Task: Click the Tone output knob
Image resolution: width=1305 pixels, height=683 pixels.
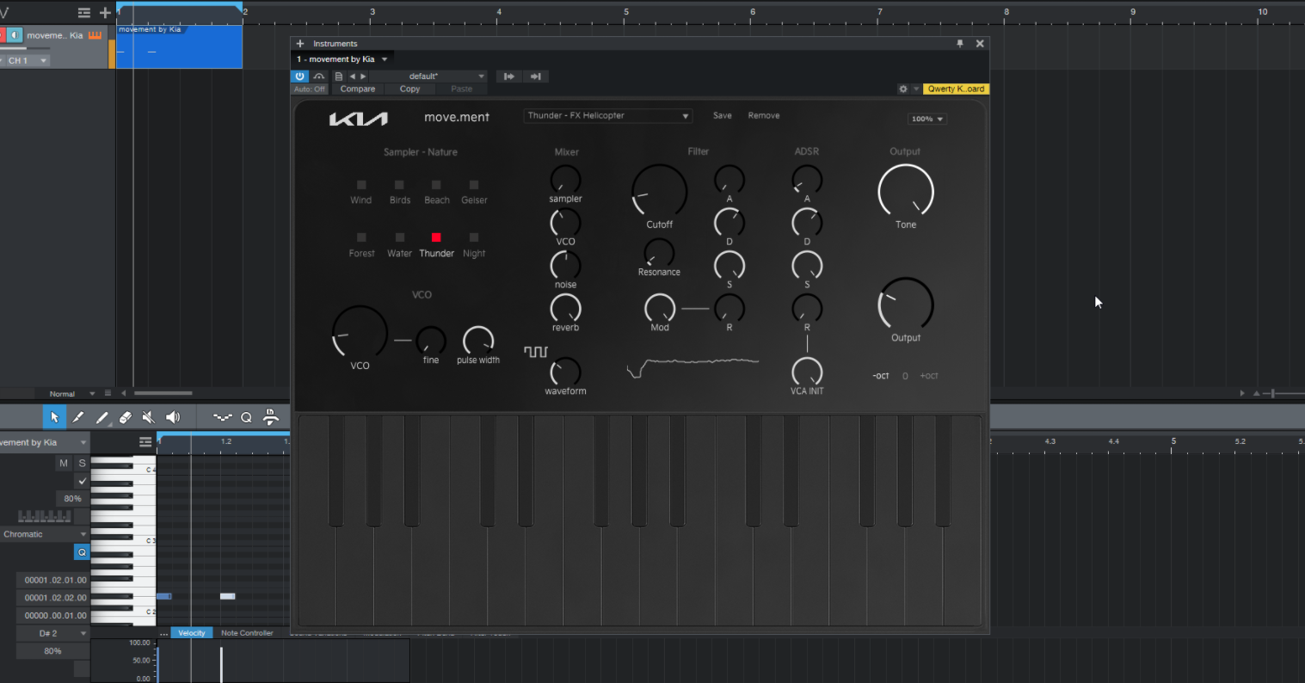Action: 906,191
